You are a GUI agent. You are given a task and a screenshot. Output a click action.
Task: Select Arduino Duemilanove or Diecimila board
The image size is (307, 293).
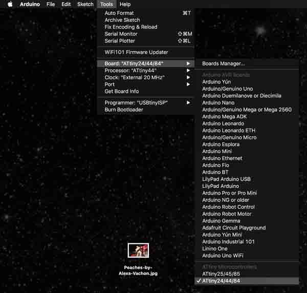click(247, 96)
